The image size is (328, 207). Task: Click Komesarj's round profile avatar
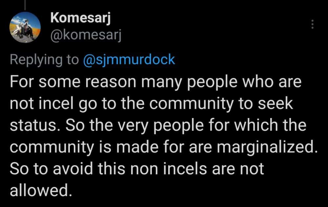pyautogui.click(x=25, y=27)
